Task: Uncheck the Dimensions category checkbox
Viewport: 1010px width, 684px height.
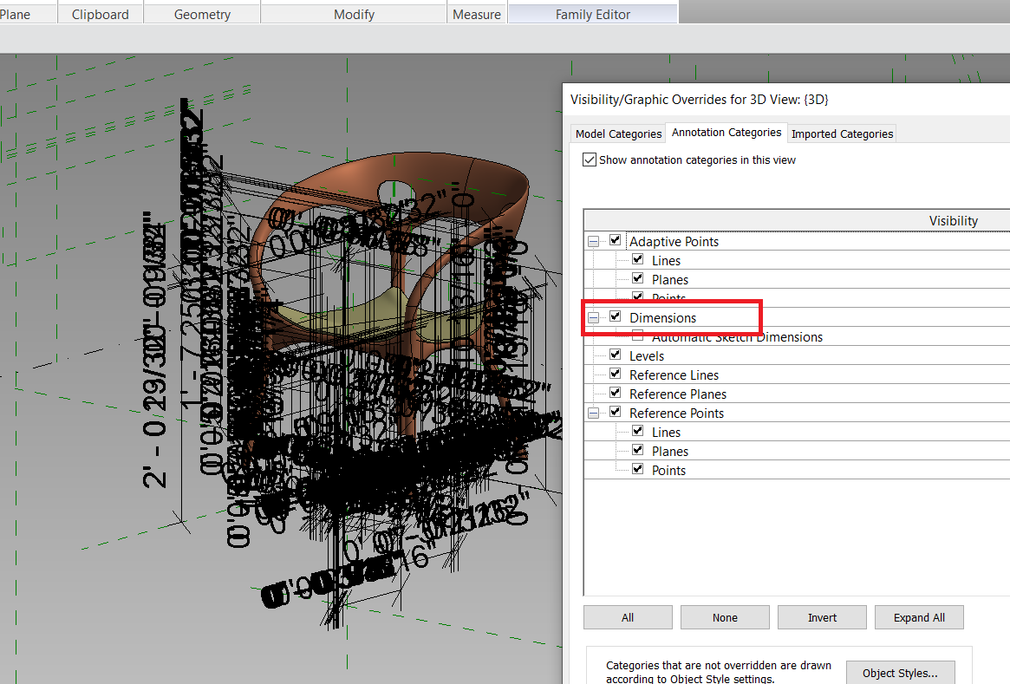Action: coord(616,316)
